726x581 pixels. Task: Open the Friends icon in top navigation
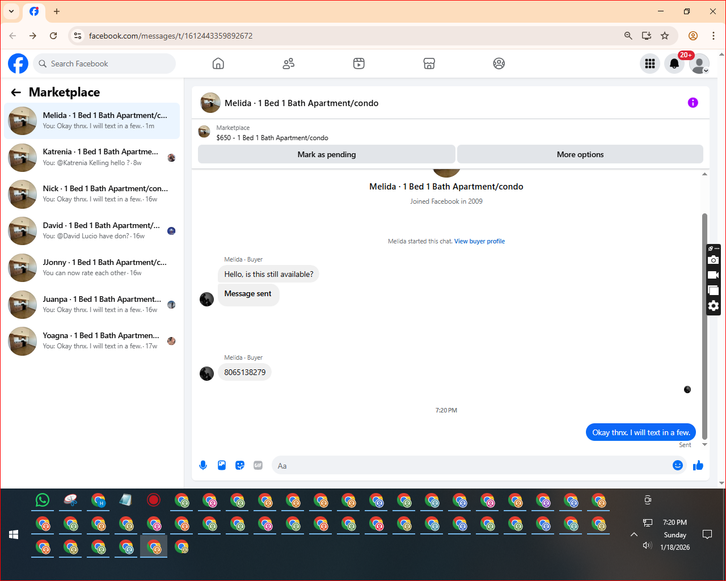tap(289, 64)
